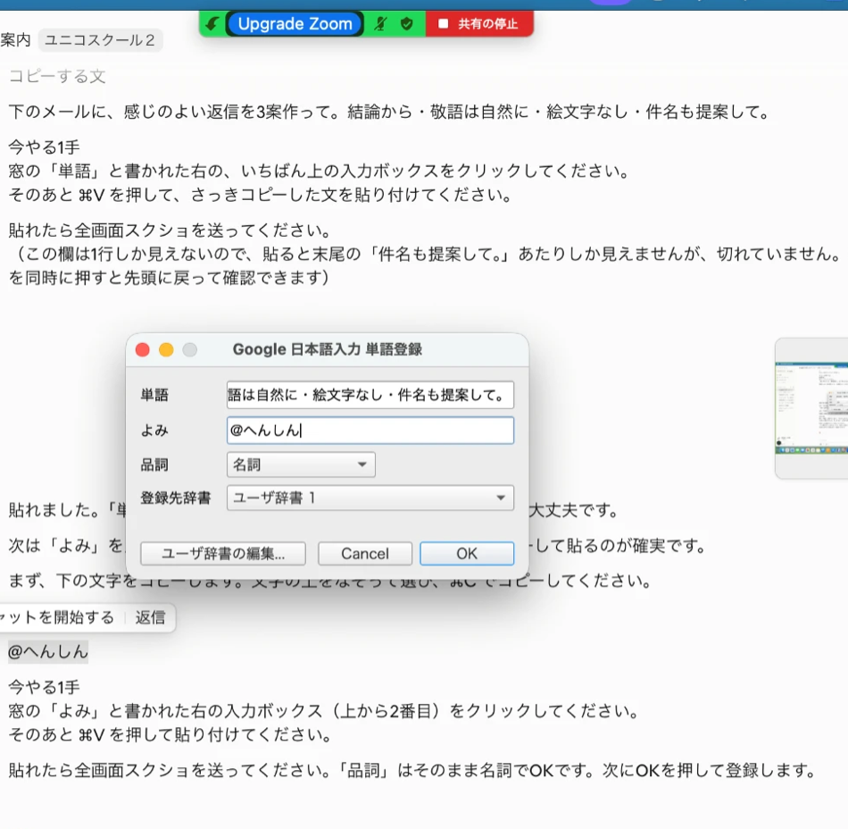Click the 登録先辞書 label in dialog
Screen dimensions: 848x829
point(175,498)
